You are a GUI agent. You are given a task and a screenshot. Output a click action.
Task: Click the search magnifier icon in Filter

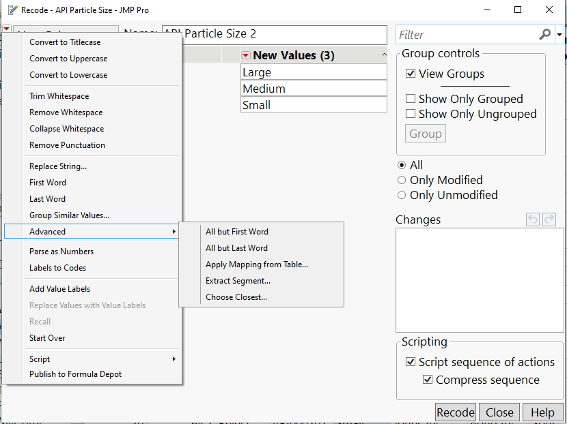(544, 34)
